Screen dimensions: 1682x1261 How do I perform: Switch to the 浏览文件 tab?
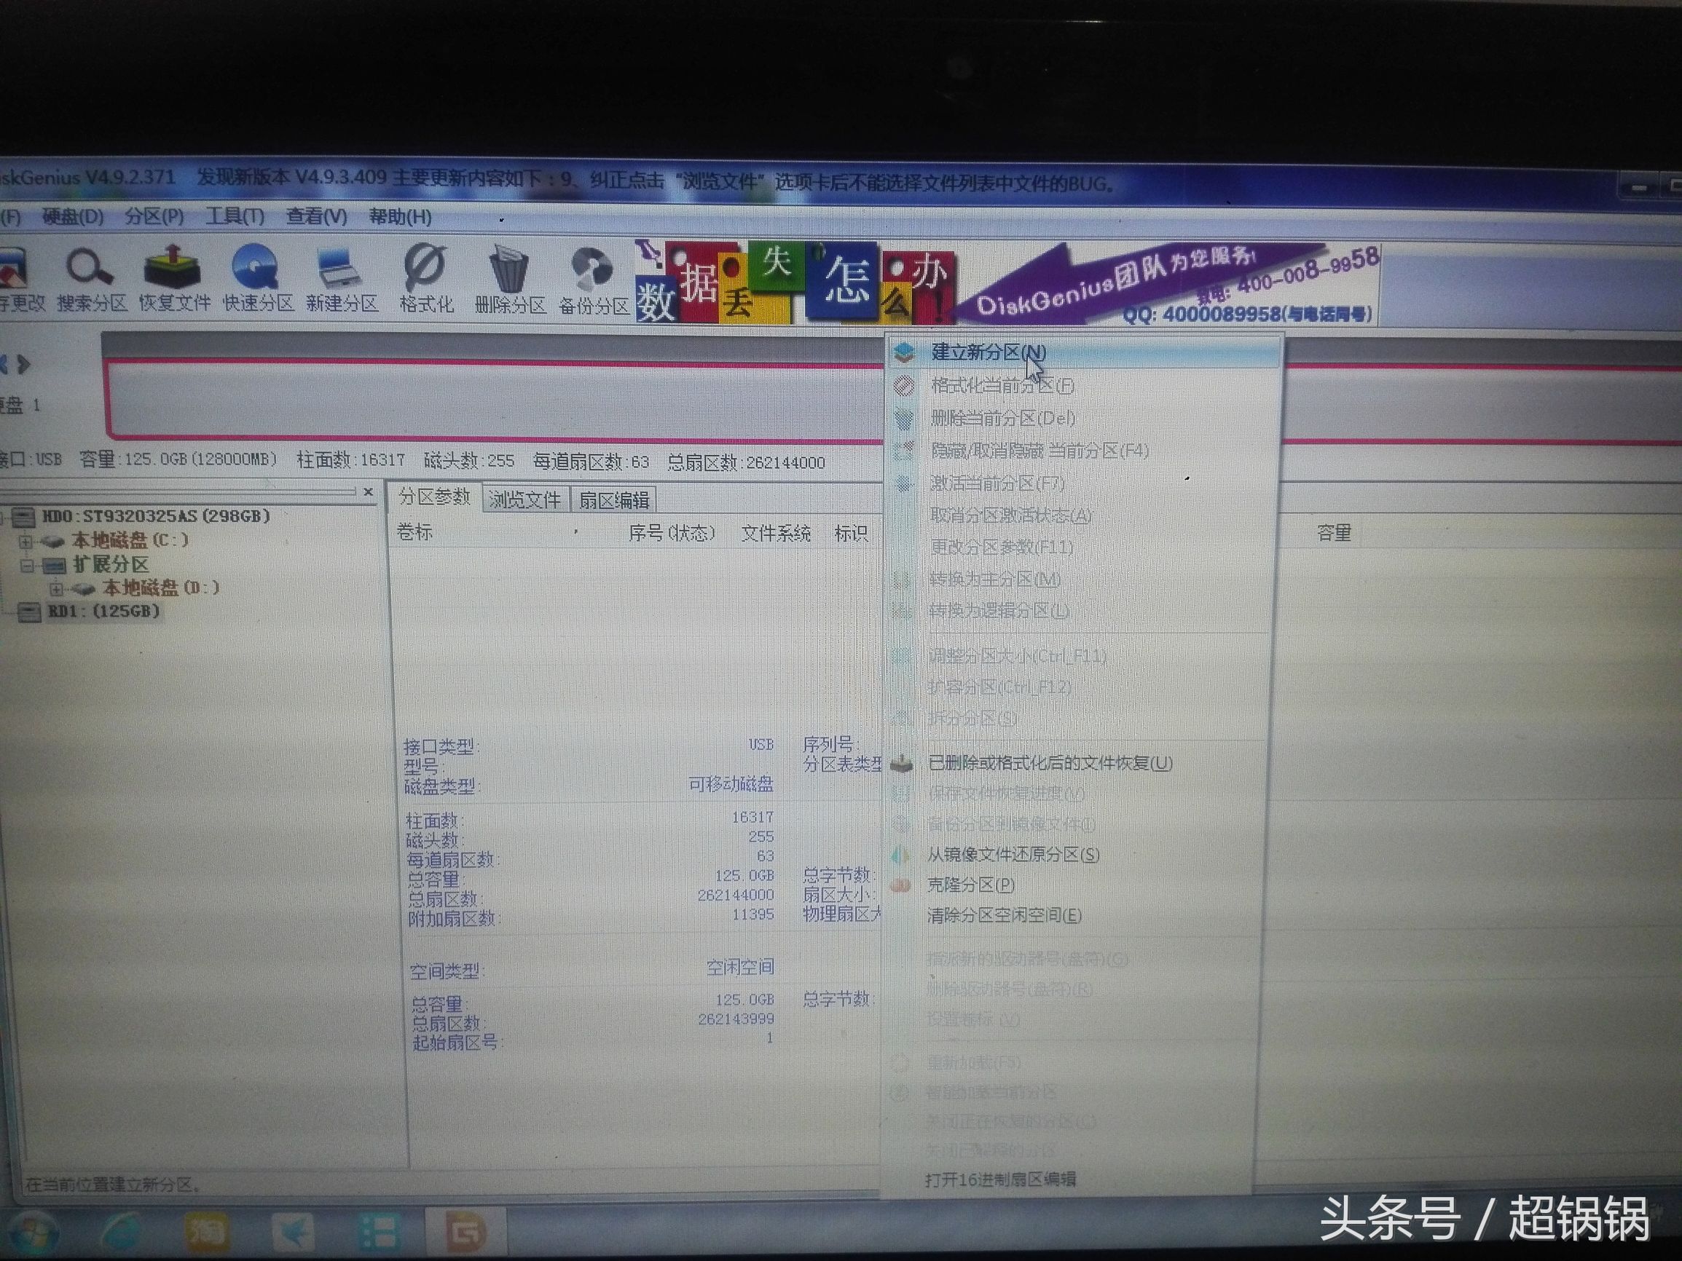click(524, 500)
